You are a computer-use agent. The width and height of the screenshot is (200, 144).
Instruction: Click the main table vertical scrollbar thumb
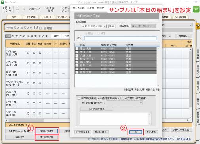click(190, 79)
